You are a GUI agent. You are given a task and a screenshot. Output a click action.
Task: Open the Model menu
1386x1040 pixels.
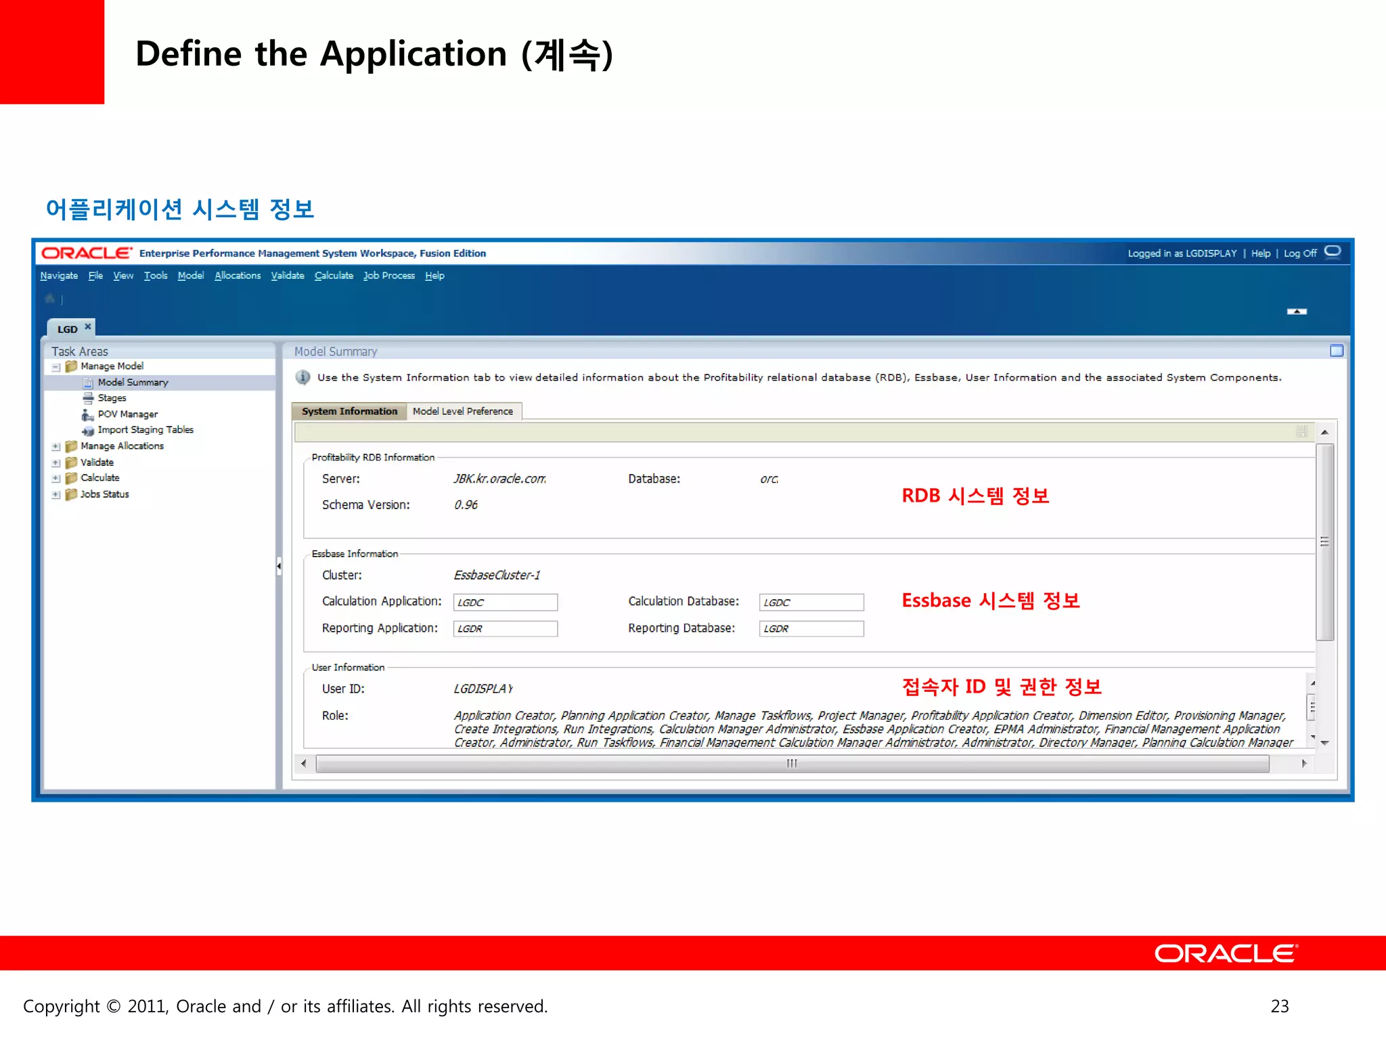tap(191, 276)
